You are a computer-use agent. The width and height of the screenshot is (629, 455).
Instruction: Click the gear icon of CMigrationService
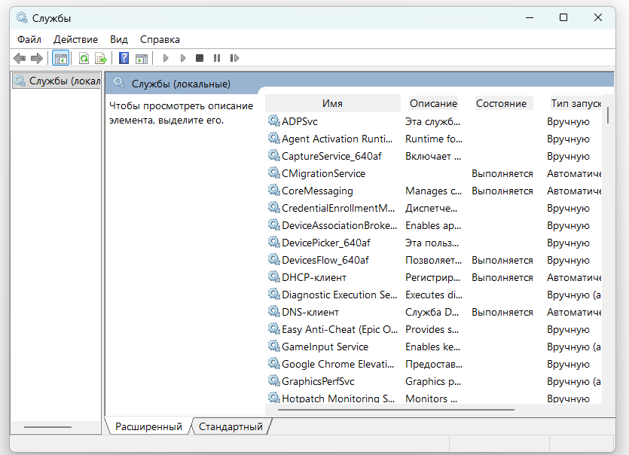[x=274, y=173]
